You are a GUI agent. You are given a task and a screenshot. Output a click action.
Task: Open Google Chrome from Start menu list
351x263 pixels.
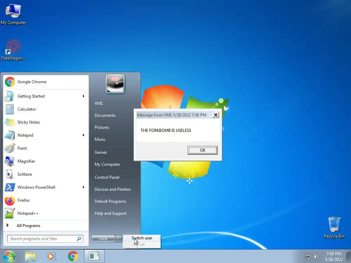click(x=46, y=82)
